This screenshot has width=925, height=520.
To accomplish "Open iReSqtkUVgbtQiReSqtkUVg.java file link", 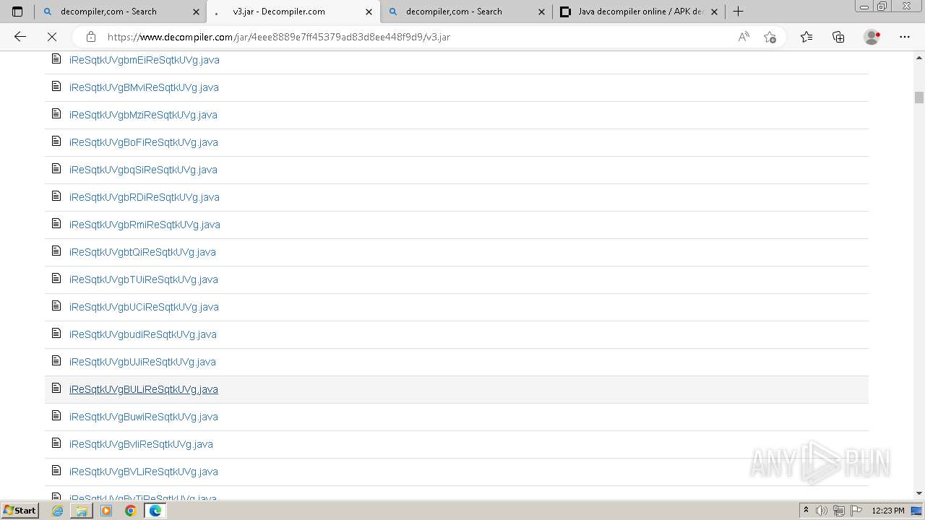I will (x=142, y=252).
